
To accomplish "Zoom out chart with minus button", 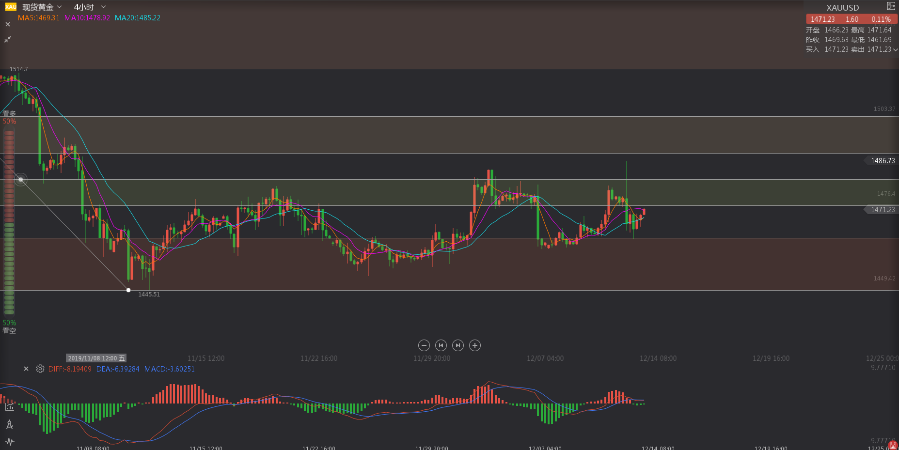I will pyautogui.click(x=424, y=345).
